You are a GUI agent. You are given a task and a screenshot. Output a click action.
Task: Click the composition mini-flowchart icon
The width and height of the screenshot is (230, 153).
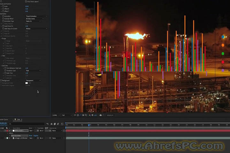point(47,124)
